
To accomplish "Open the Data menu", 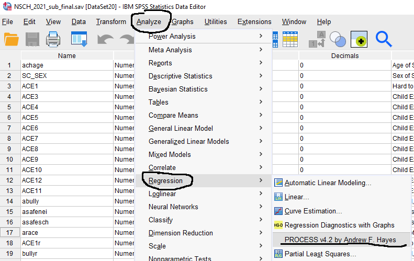I will (x=79, y=21).
